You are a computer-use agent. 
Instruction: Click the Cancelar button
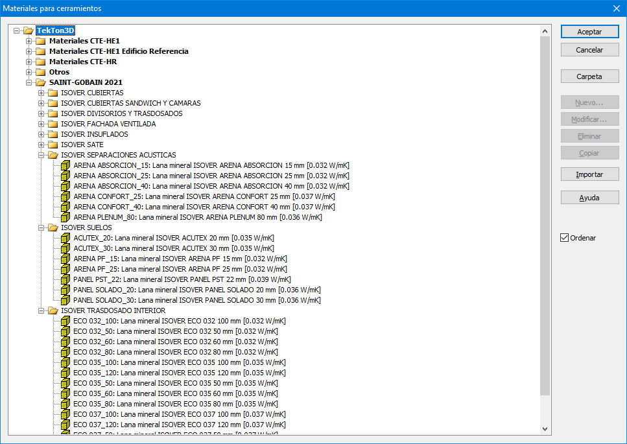tap(590, 50)
